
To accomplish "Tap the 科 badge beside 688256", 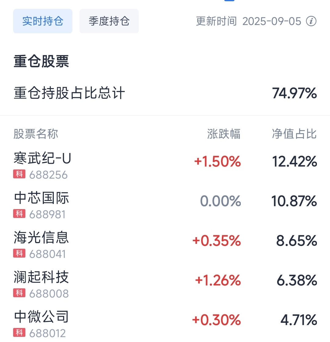I will pos(19,174).
